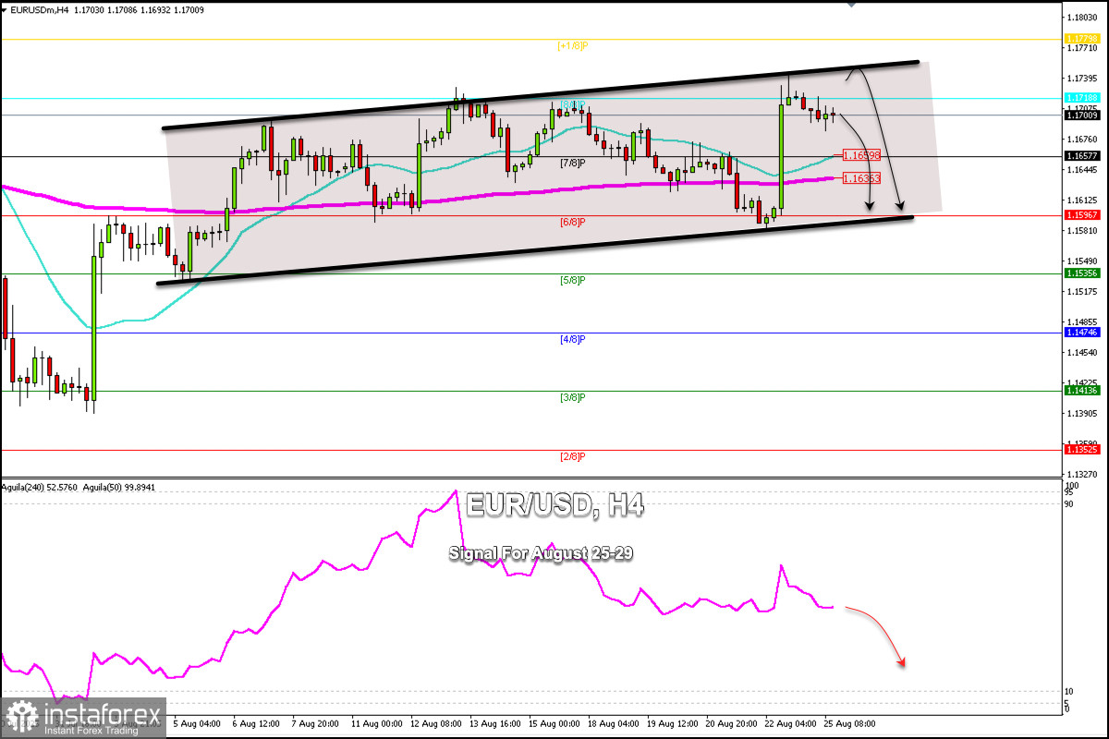Click the 1.15810 price axis value
1109x739 pixels.
click(1081, 231)
